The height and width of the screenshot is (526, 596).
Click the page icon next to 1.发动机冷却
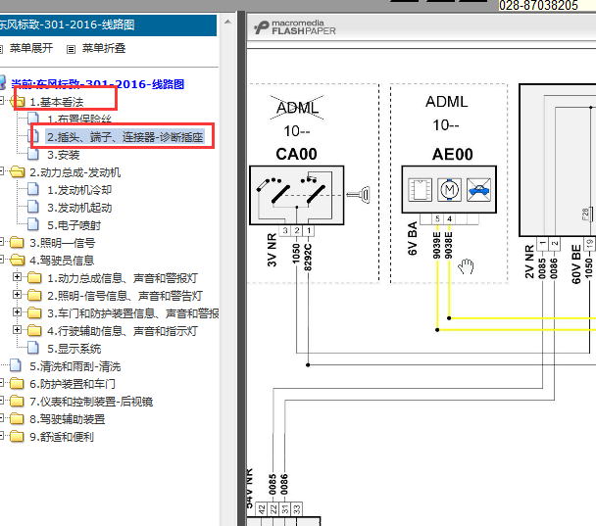click(33, 189)
